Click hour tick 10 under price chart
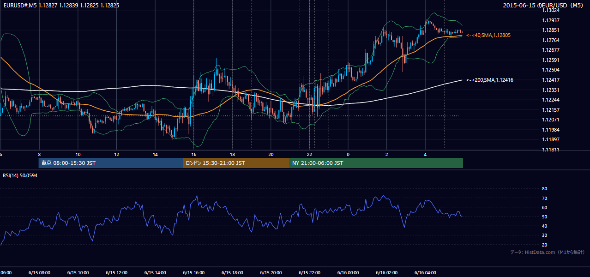This screenshot has height=277, width=590. pyautogui.click(x=78, y=154)
